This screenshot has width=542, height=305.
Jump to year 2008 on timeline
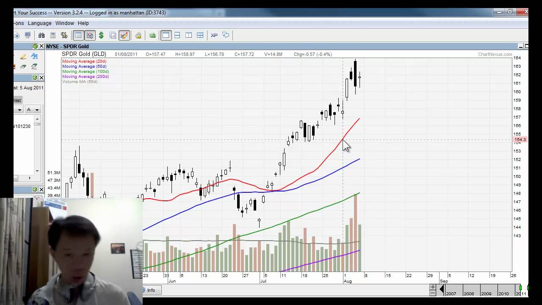point(469,294)
